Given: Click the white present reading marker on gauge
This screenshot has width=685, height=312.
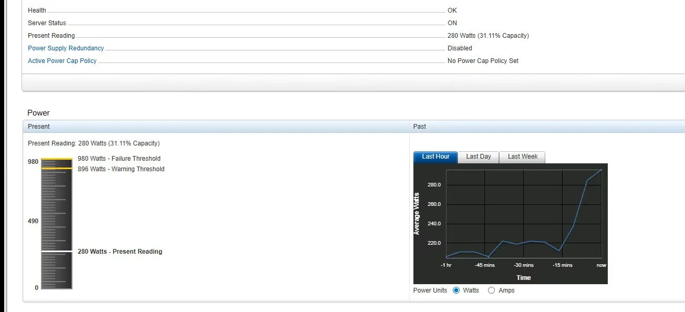Looking at the screenshot, I should (57, 252).
